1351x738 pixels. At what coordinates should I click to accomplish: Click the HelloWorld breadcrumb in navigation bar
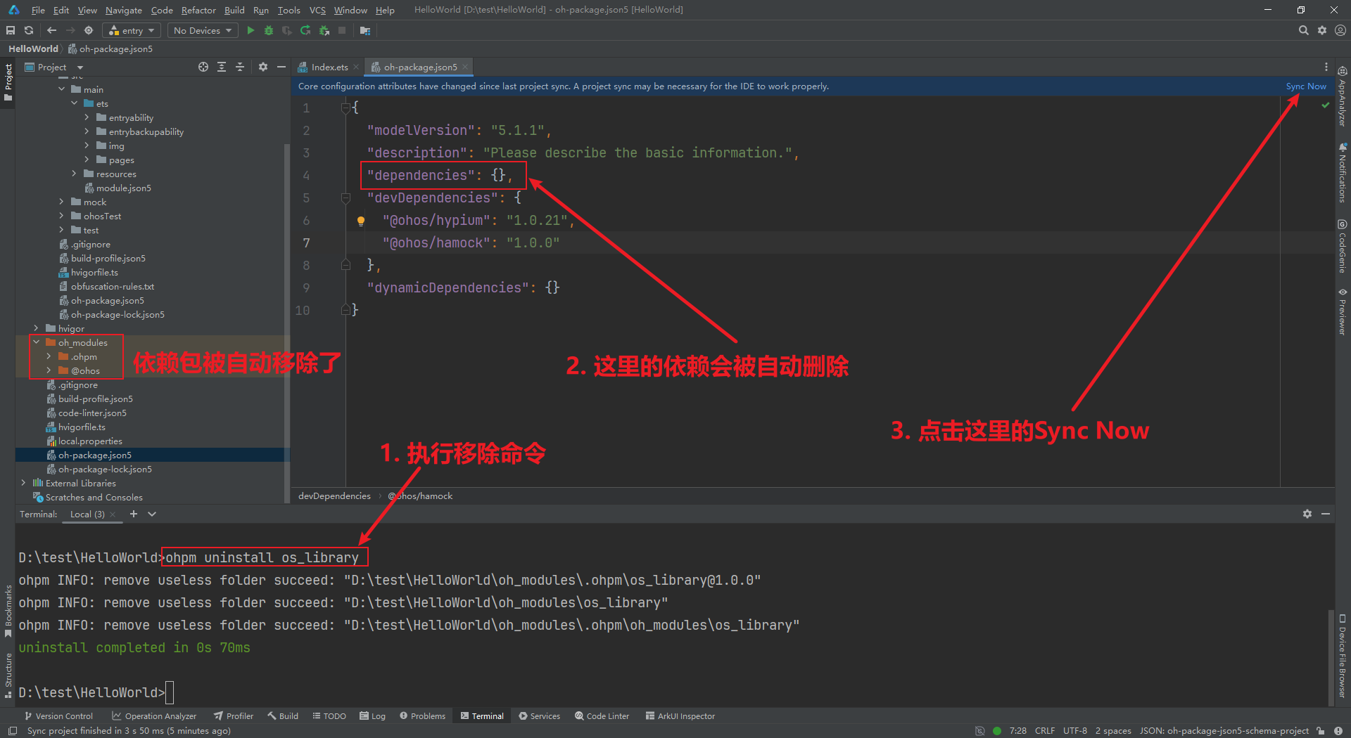coord(33,48)
